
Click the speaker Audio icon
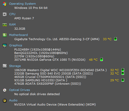tap(5, 101)
